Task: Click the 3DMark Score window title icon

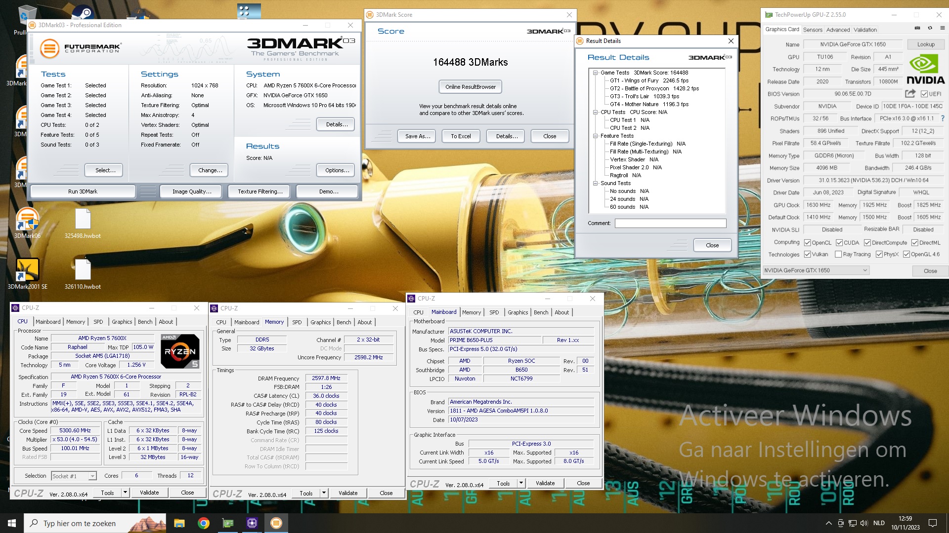Action: [x=370, y=15]
